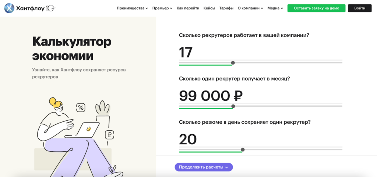377x177 pixels.
Task: Open the Премьер dropdown menu
Action: (x=162, y=8)
